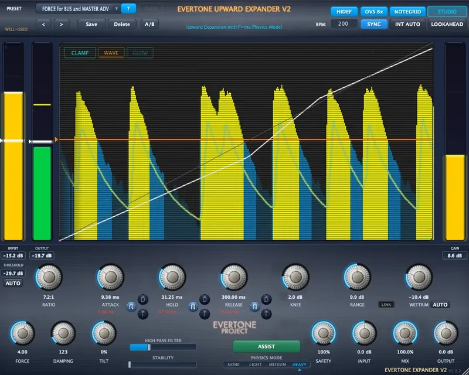Click the green ASSIST button
This screenshot has width=469, height=375.
coord(267,346)
